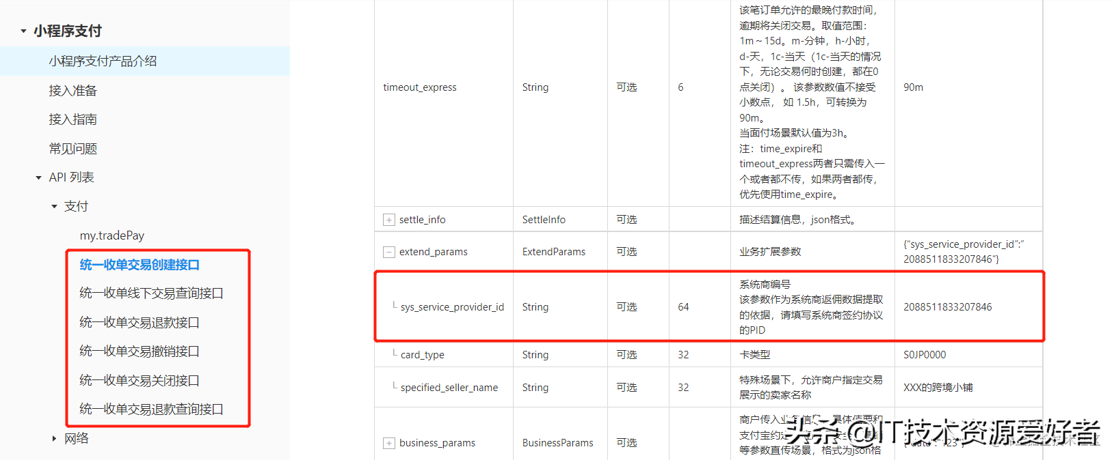This screenshot has width=1114, height=460.
Task: Click the 系统商编号 description text
Action: (x=765, y=284)
